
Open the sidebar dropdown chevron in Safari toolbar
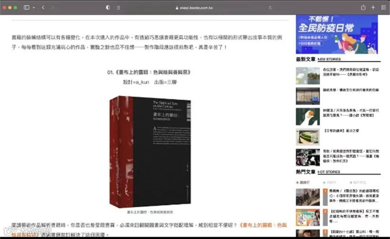pos(34,8)
